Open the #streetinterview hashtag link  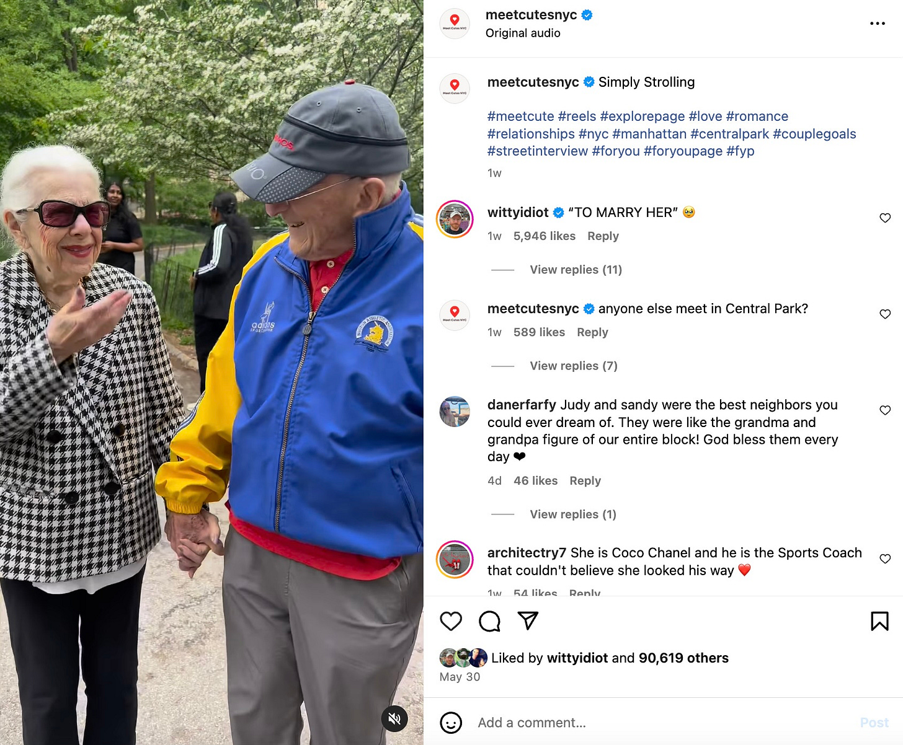tap(538, 151)
